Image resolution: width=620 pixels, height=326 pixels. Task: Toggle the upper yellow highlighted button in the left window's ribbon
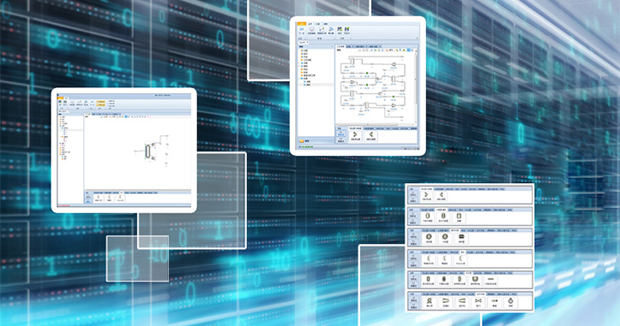click(x=101, y=102)
